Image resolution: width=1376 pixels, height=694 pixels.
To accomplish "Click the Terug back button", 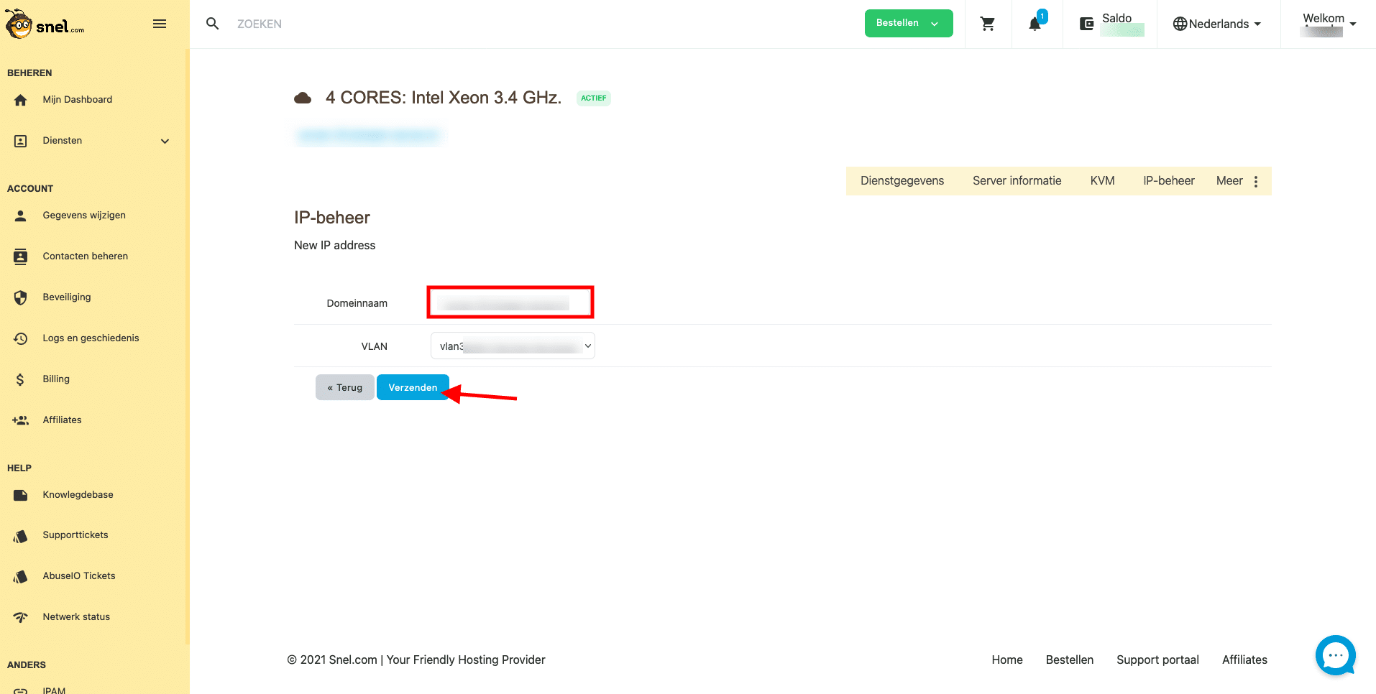I will [x=344, y=387].
